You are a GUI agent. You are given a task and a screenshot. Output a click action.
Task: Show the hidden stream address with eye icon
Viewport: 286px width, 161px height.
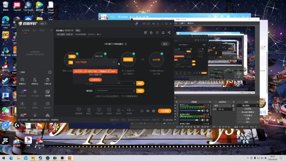point(134,83)
